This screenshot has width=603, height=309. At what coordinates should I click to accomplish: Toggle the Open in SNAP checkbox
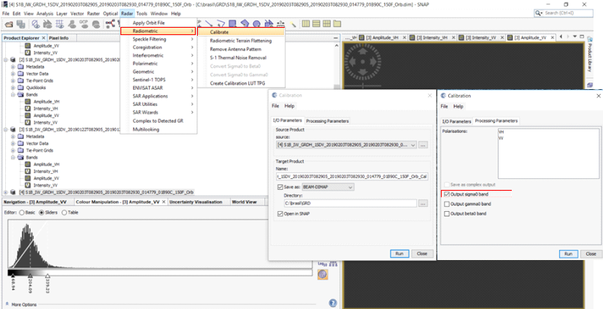pos(280,213)
